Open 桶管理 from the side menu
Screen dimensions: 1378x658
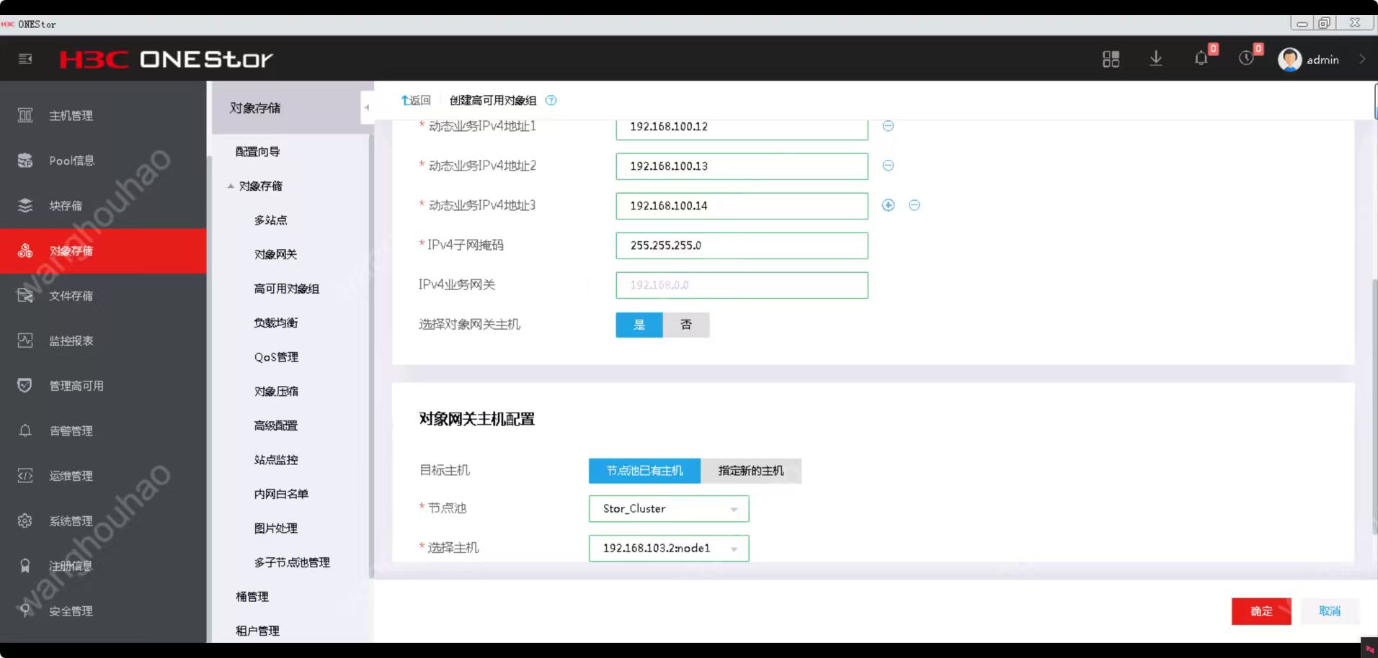click(251, 596)
